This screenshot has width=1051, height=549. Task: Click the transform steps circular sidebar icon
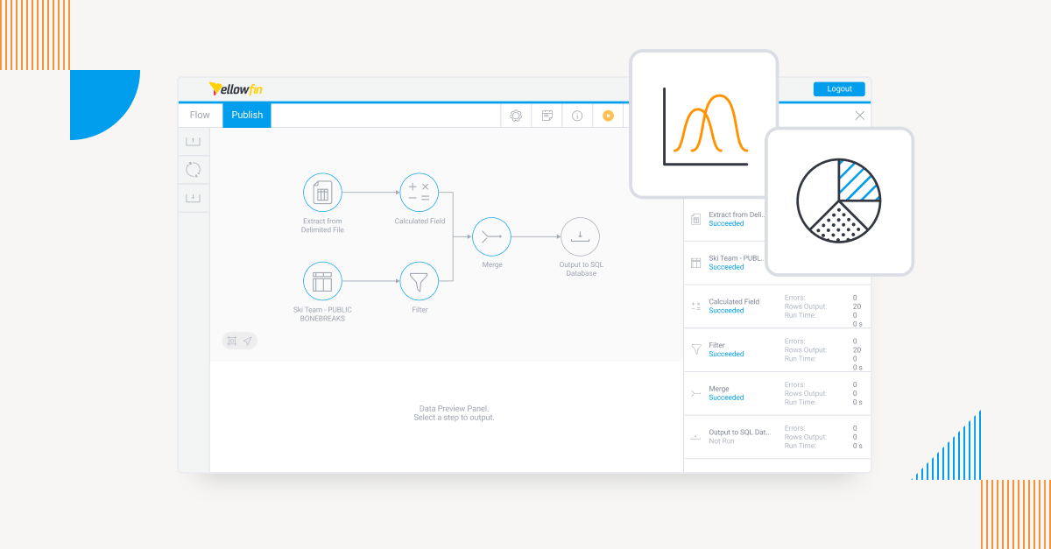coord(194,170)
